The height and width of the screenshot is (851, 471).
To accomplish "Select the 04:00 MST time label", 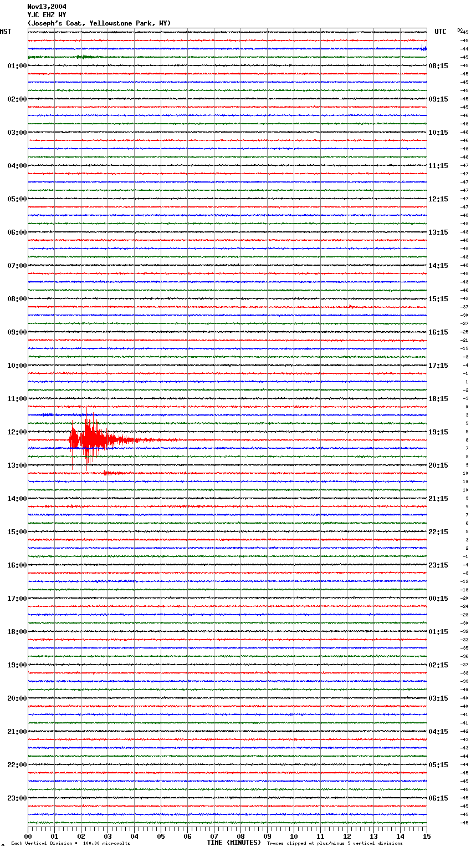I will 17,166.
